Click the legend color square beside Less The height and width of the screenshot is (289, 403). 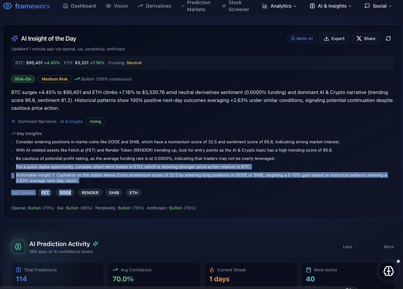pos(357,247)
